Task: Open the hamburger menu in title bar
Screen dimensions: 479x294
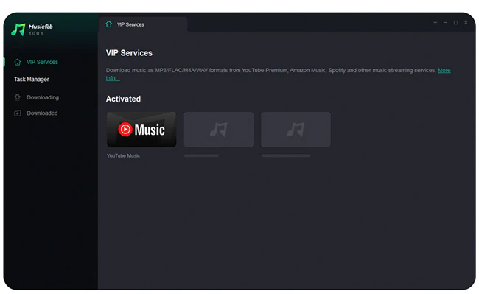Action: point(435,23)
